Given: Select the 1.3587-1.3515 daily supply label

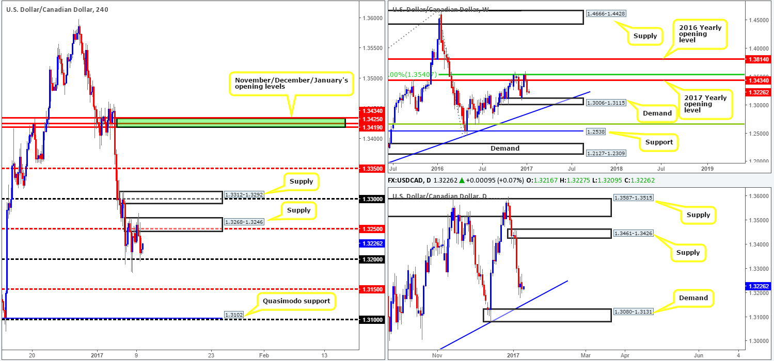Looking at the screenshot, I should (633, 198).
